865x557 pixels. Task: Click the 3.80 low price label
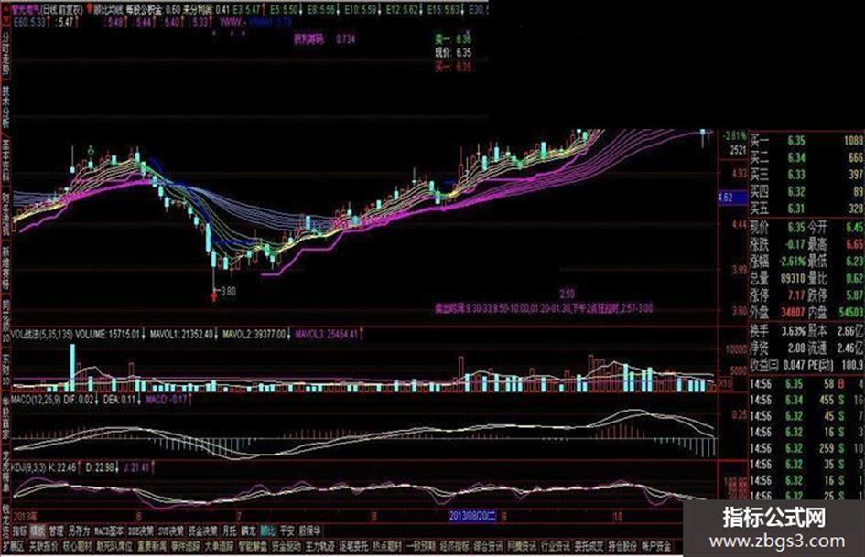(228, 291)
